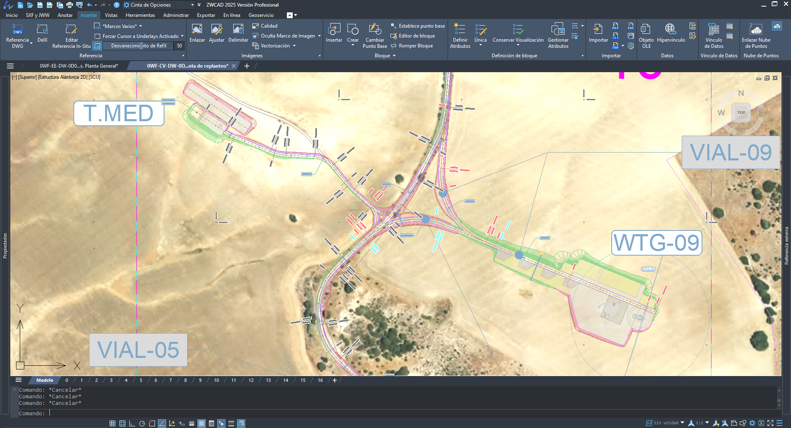791x428 pixels.
Task: Open Gestionar Atributos manager
Action: [x=558, y=32]
